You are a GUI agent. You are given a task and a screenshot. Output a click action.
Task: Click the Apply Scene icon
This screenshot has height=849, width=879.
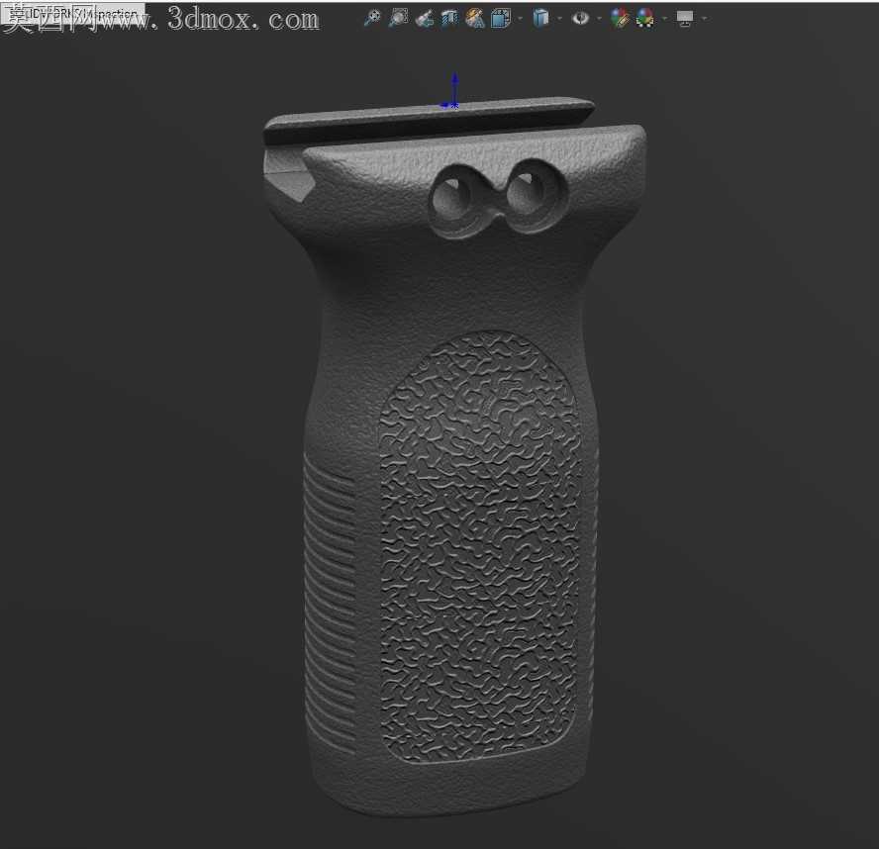[x=645, y=19]
